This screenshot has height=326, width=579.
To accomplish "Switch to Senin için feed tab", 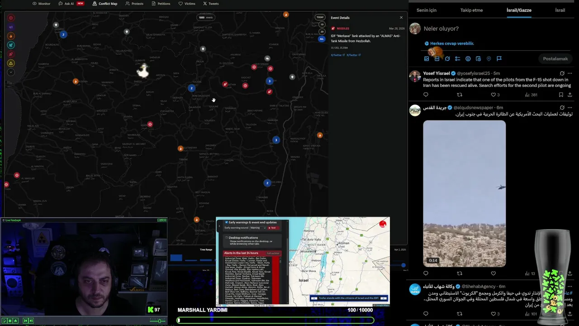I will coord(427,10).
